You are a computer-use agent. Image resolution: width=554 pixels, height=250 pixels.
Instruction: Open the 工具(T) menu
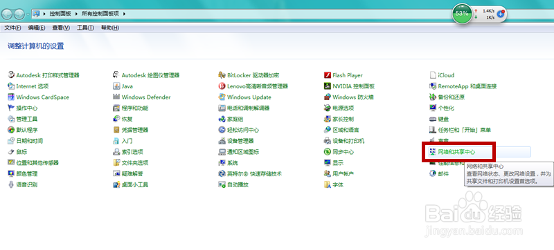click(x=85, y=28)
